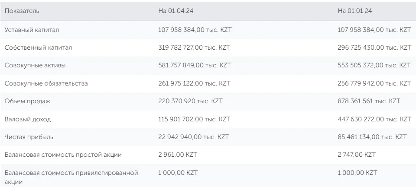Click the value 447 630 272,00 тыс. KZT
The width and height of the screenshot is (416, 187).
374,119
